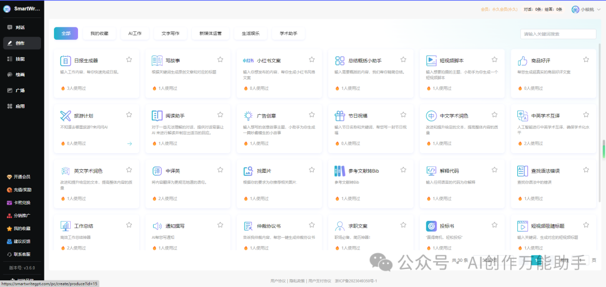Open the 中文学术润色 circled-character icon

click(431, 115)
